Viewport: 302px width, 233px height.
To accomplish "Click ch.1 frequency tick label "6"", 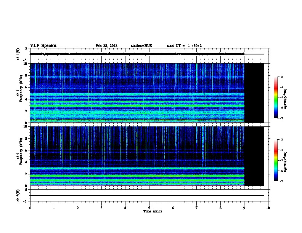I will pyautogui.click(x=27, y=87).
